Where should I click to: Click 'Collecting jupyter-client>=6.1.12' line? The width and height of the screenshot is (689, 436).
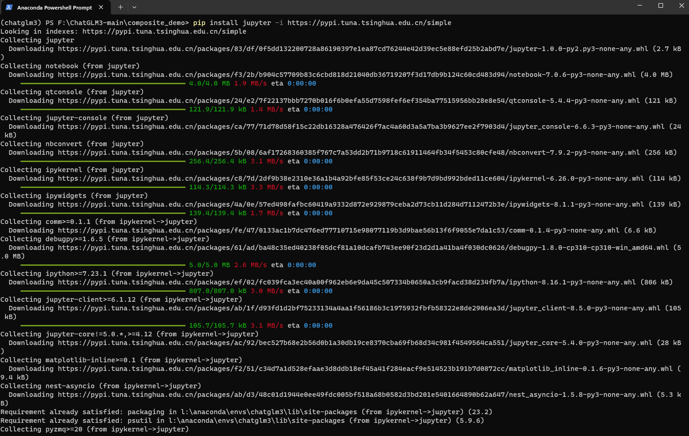121,299
